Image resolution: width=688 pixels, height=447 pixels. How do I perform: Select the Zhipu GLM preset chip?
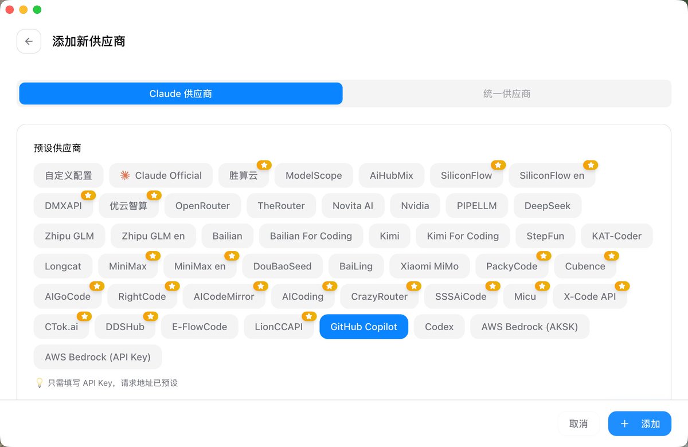click(x=69, y=236)
